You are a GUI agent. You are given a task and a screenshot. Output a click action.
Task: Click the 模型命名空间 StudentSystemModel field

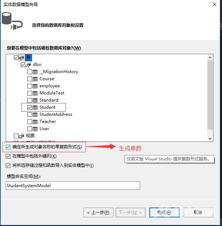73,185
